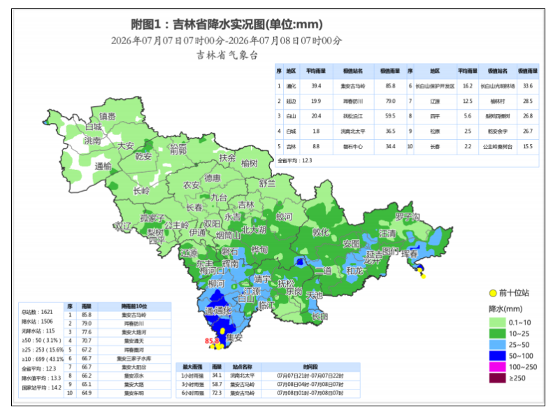Click the 磐石 label on the map
The image size is (560, 414).
[x=229, y=251]
